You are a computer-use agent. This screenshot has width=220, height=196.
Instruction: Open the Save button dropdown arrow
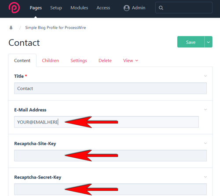[209, 42]
